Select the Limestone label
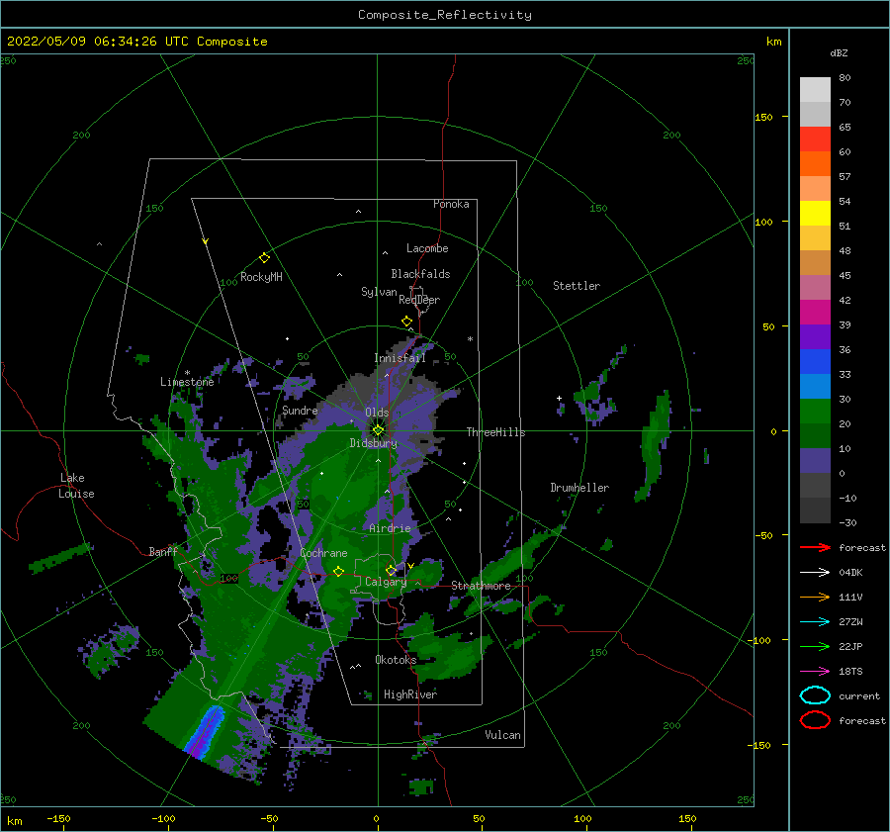Screen dimensions: 890x832 click(x=187, y=382)
